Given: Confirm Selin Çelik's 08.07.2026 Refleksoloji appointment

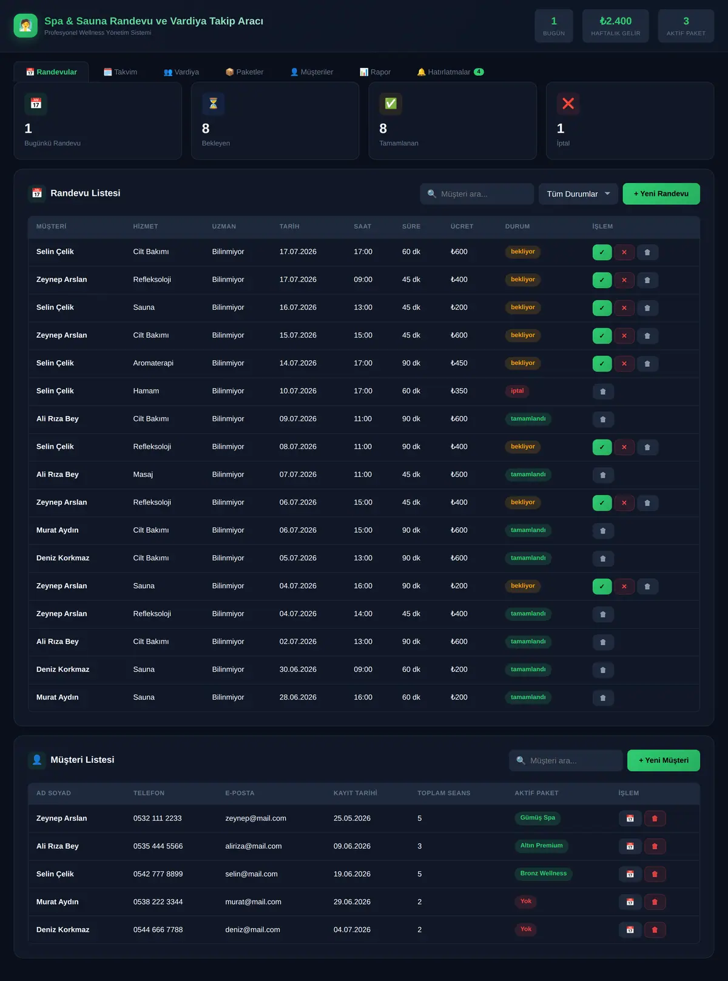Looking at the screenshot, I should coord(602,447).
